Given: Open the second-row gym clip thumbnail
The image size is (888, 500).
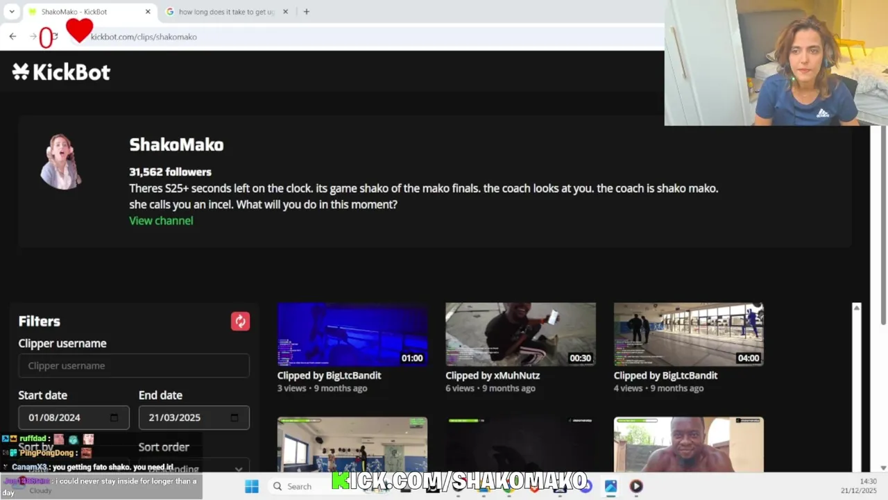Looking at the screenshot, I should click(352, 444).
